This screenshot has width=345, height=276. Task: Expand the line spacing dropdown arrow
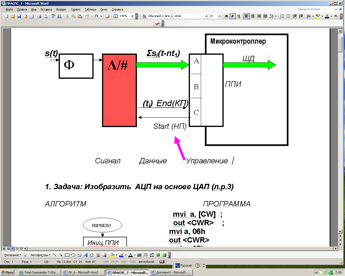(x=276, y=16)
